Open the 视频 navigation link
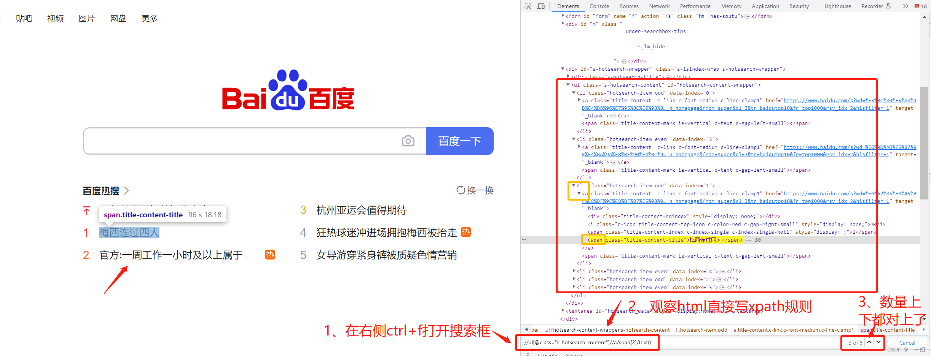 coord(56,18)
